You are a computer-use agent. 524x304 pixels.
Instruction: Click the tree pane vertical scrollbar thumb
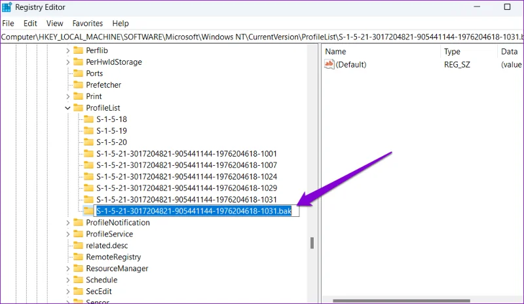[x=312, y=243]
